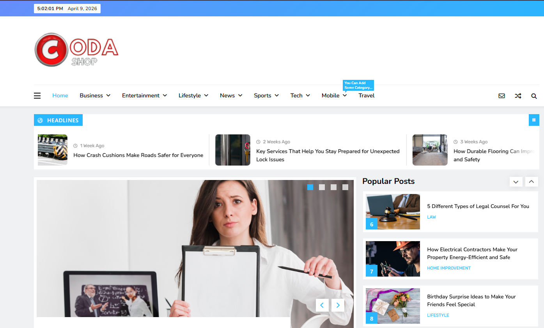Open Birthday Surprise Ideas article
This screenshot has height=328, width=544.
tap(471, 300)
